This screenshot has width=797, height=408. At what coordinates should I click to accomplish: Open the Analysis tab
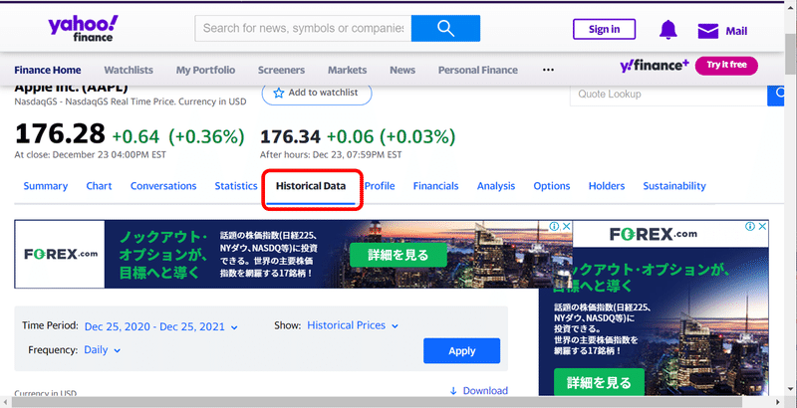pyautogui.click(x=495, y=186)
